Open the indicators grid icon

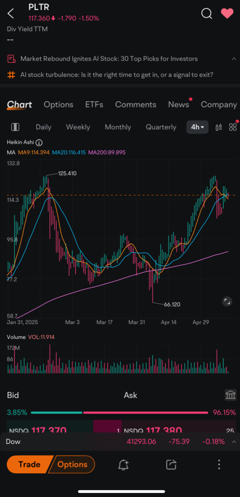[233, 127]
